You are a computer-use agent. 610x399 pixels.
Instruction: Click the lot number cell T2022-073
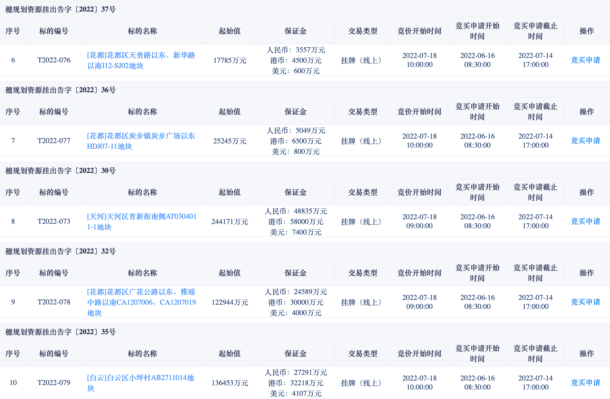pyautogui.click(x=54, y=221)
